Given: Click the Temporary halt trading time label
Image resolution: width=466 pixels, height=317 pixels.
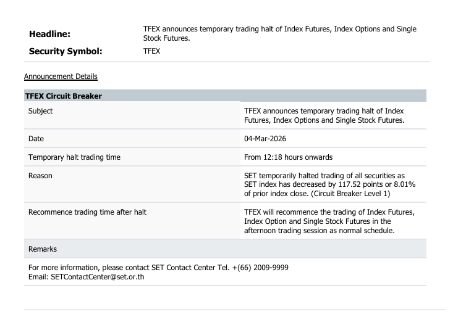Looking at the screenshot, I should coord(75,157).
